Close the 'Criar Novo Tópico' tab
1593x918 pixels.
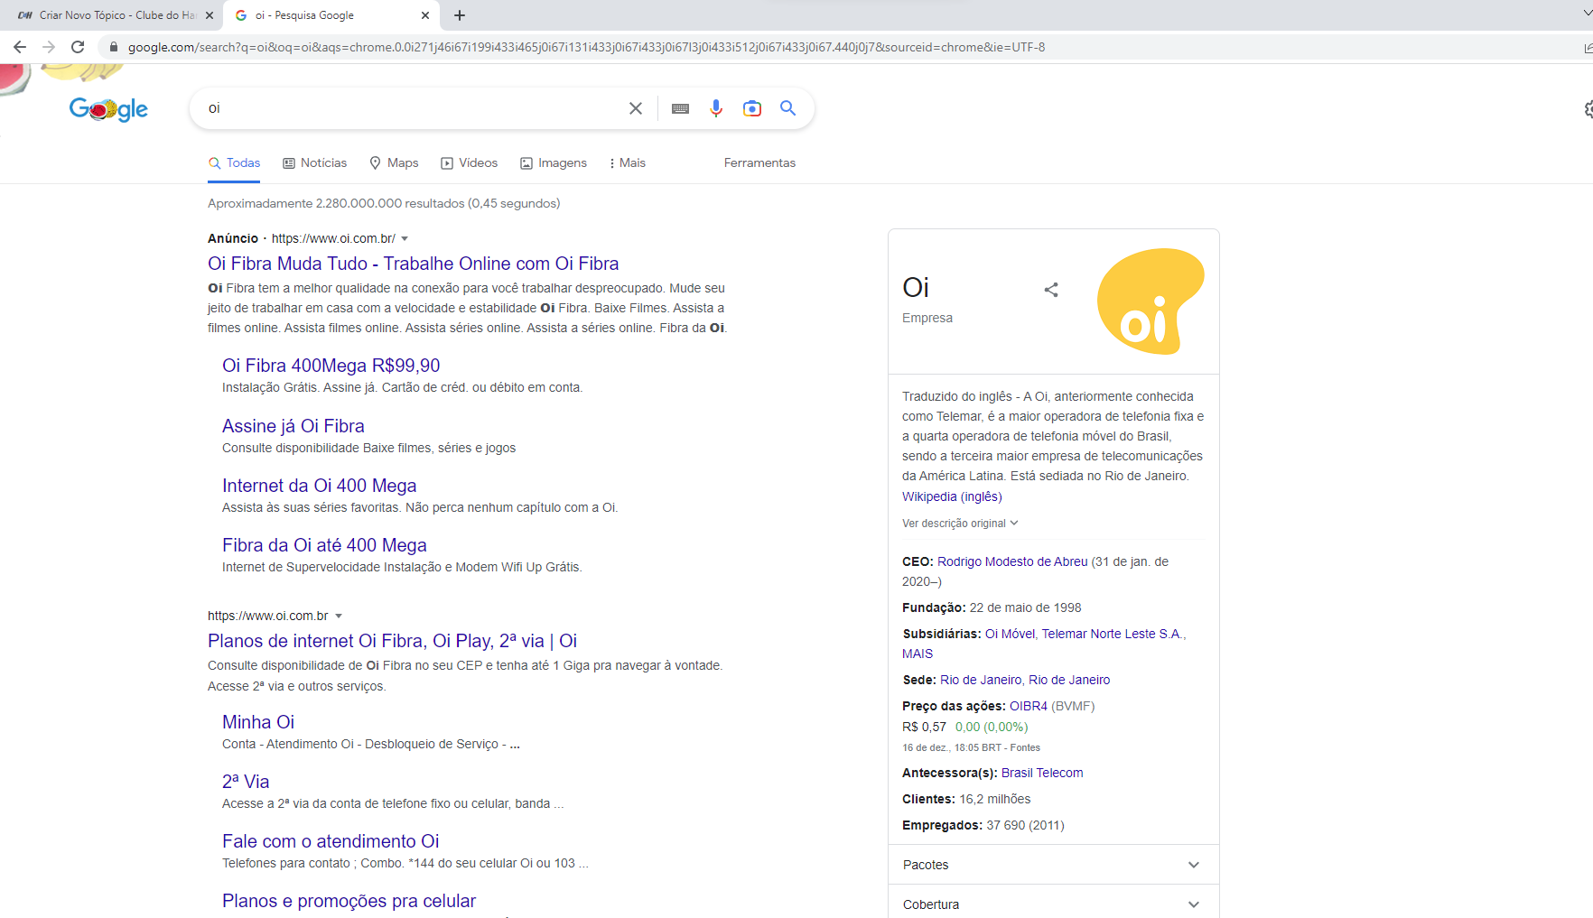pyautogui.click(x=210, y=15)
